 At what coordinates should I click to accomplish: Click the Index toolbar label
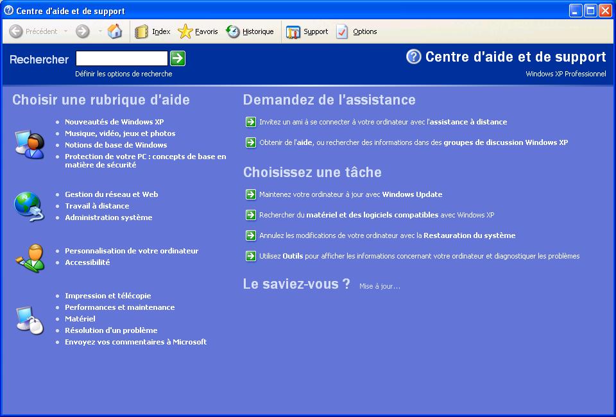tap(161, 31)
